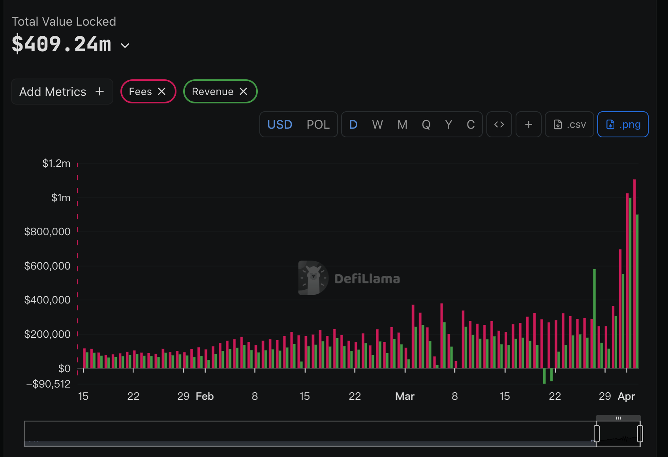Expand the Total Value Locked chevron
The width and height of the screenshot is (668, 457).
click(125, 46)
